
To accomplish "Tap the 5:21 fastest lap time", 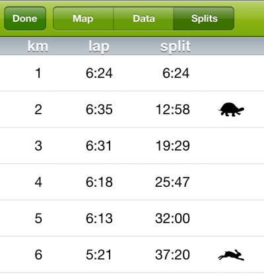I will coord(98,255).
